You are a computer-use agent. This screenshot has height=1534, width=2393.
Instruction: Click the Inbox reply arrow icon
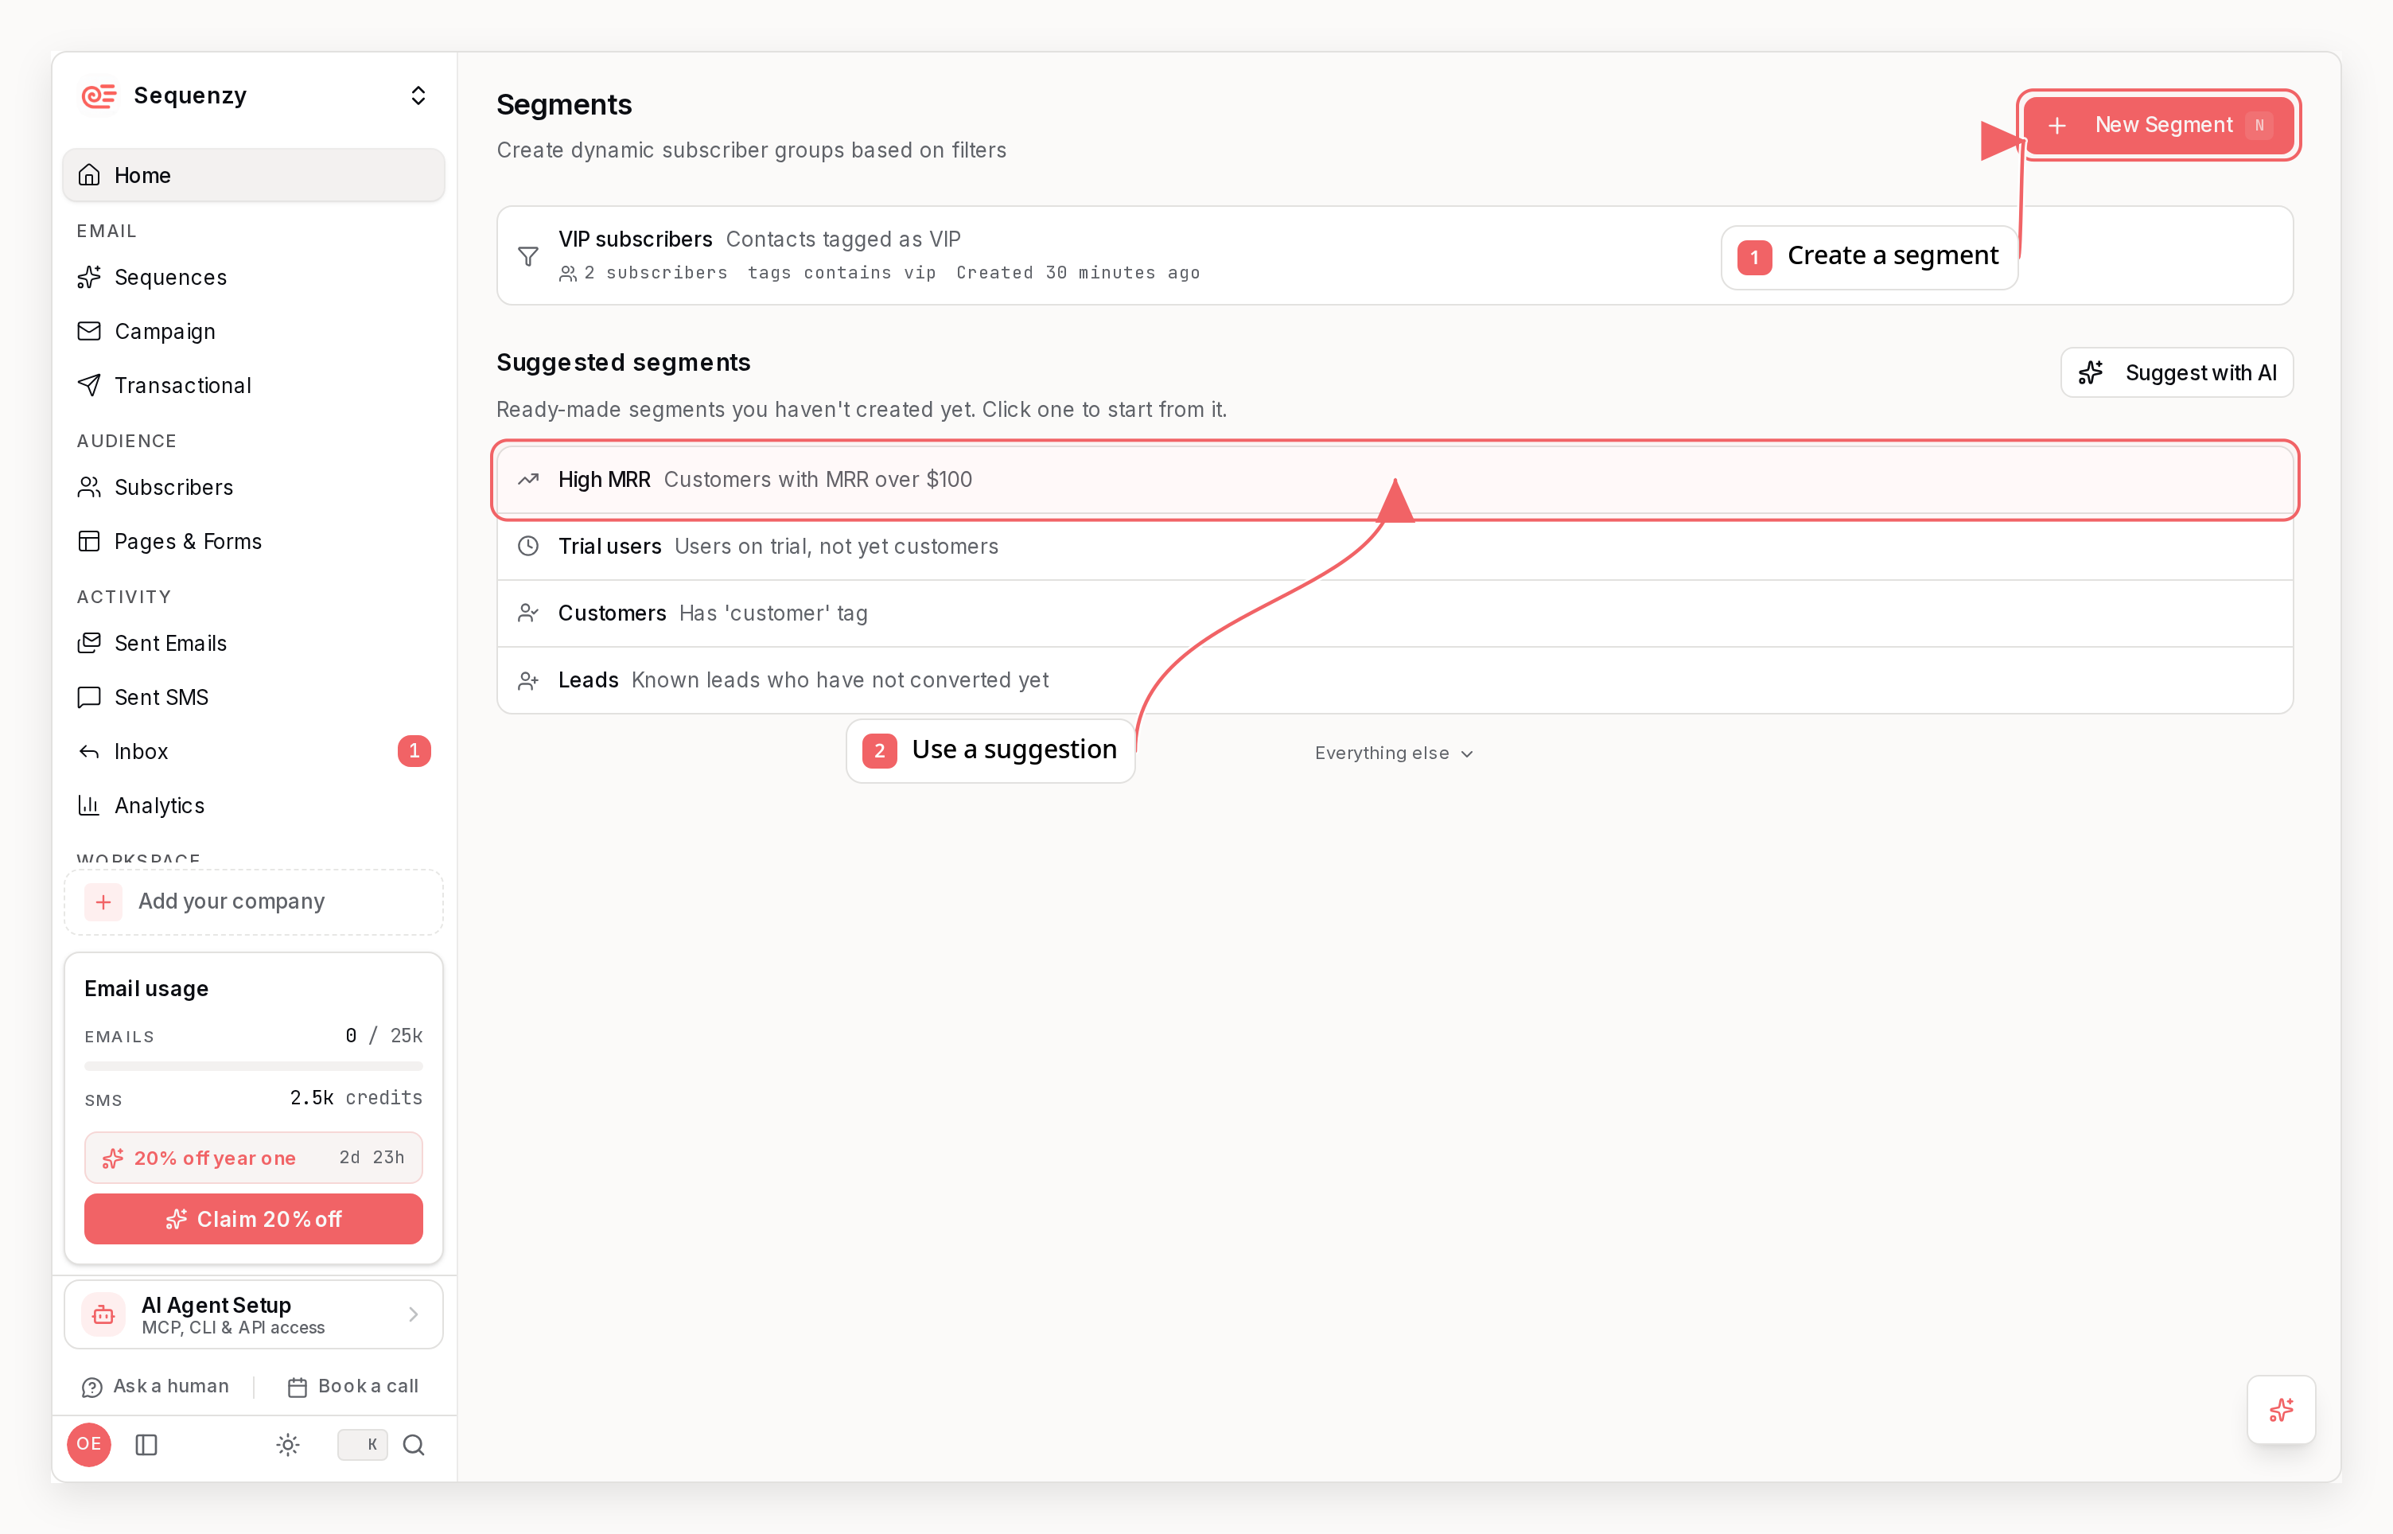(x=90, y=751)
